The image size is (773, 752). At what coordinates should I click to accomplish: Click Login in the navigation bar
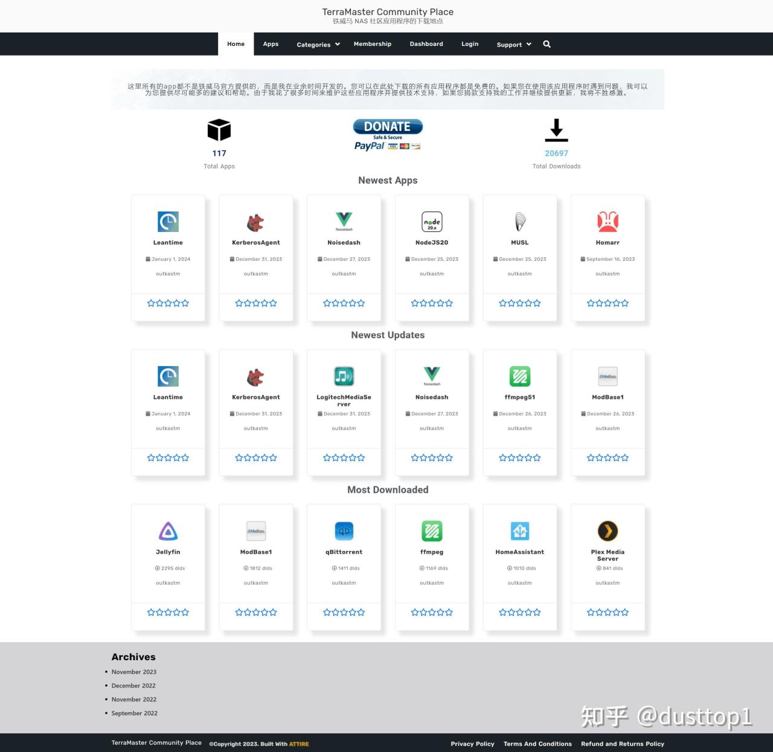470,44
